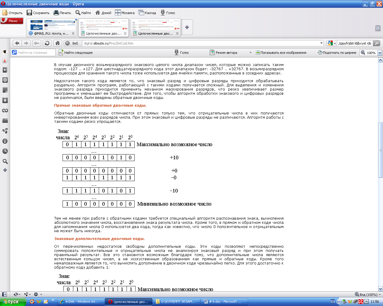
Task: Click the Найти на странице search field
Action: [x=34, y=52]
